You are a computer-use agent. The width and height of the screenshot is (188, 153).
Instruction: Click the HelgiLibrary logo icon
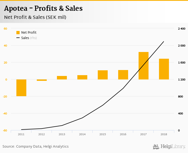(x=156, y=147)
